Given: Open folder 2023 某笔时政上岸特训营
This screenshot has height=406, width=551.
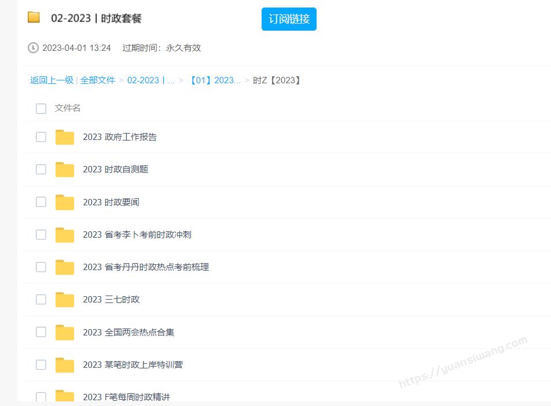Looking at the screenshot, I should point(133,364).
